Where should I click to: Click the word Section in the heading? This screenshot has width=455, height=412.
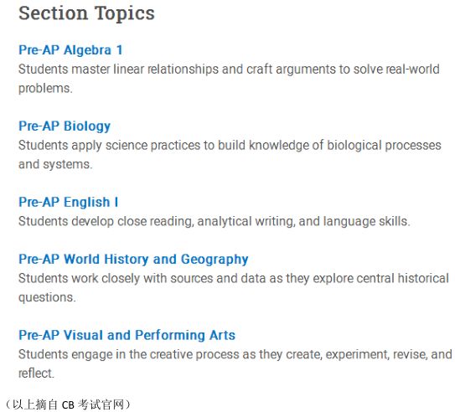click(53, 13)
